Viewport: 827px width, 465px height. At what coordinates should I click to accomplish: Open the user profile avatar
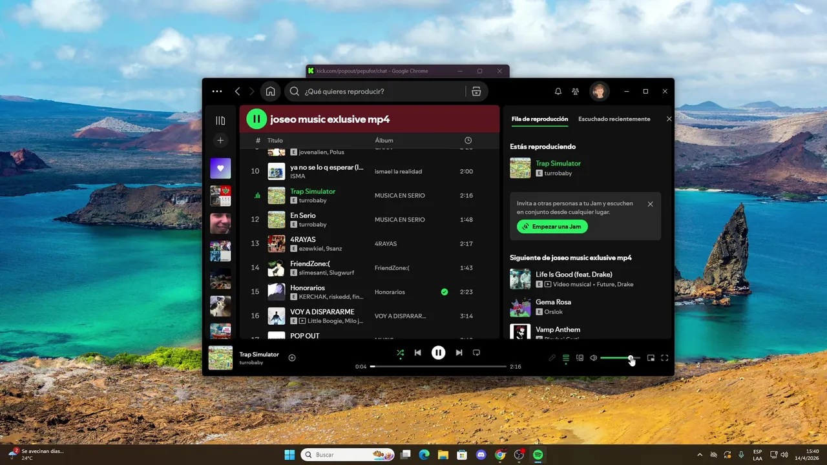pos(600,92)
